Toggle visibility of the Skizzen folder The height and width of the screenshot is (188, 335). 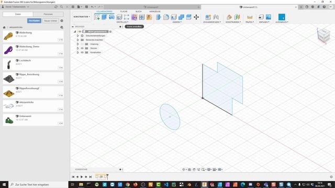point(82,48)
